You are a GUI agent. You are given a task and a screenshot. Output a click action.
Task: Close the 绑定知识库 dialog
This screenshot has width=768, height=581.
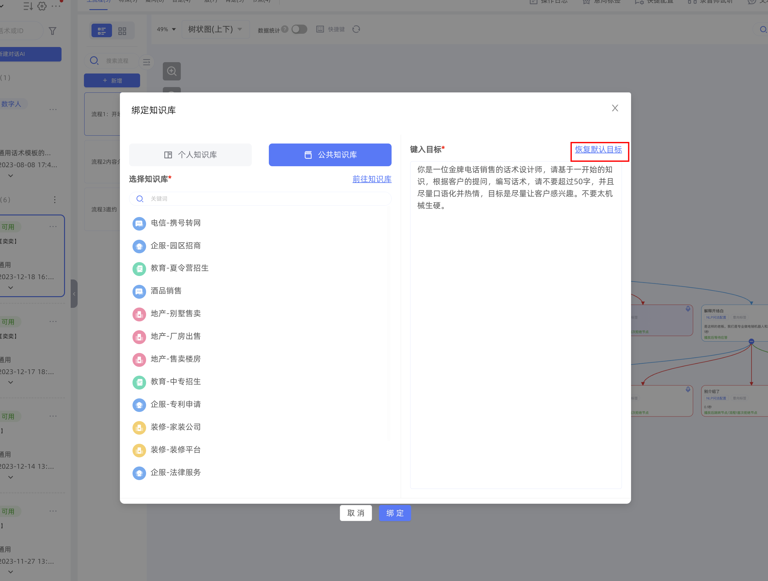point(615,108)
